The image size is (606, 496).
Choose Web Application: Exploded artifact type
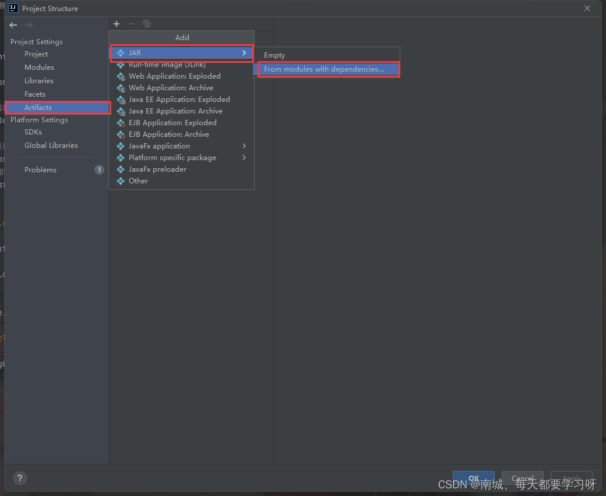click(x=174, y=76)
